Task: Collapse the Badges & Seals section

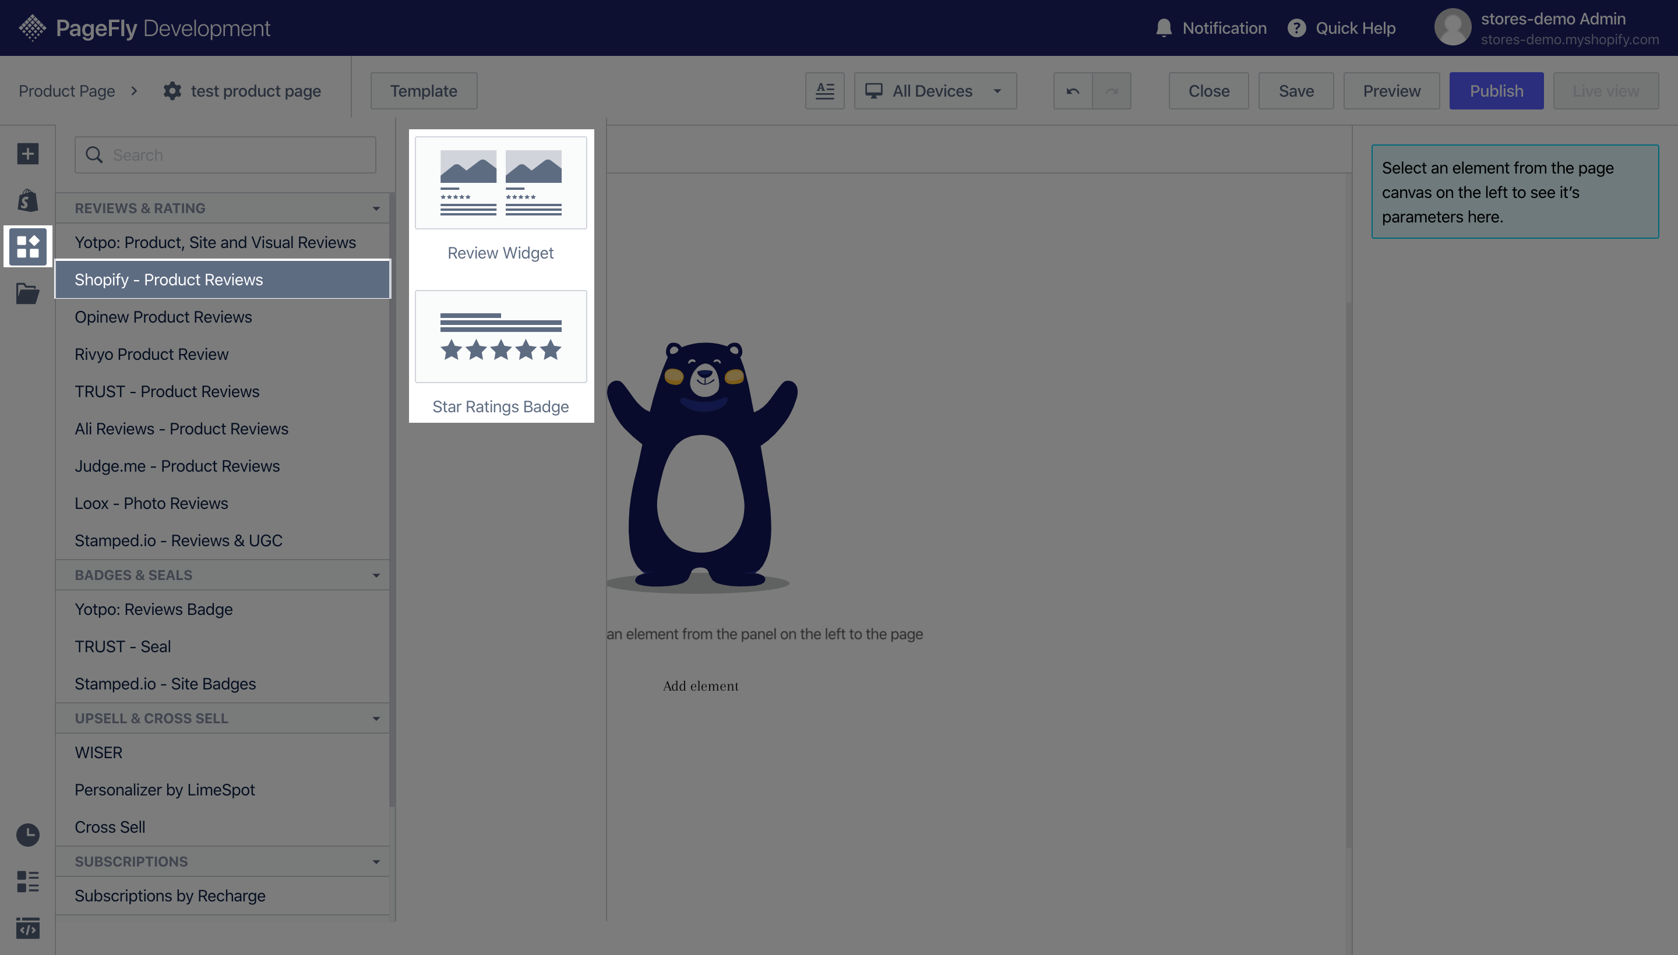Action: pos(376,575)
